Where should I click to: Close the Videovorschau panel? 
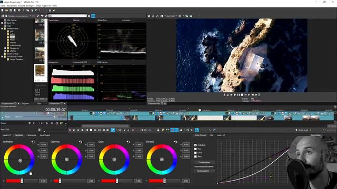tap(165, 103)
